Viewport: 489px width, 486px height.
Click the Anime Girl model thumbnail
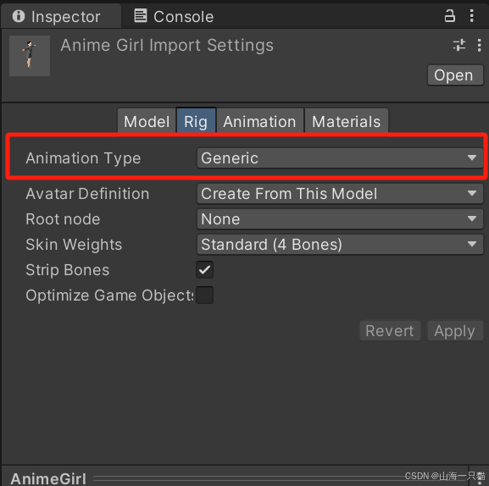coord(30,56)
